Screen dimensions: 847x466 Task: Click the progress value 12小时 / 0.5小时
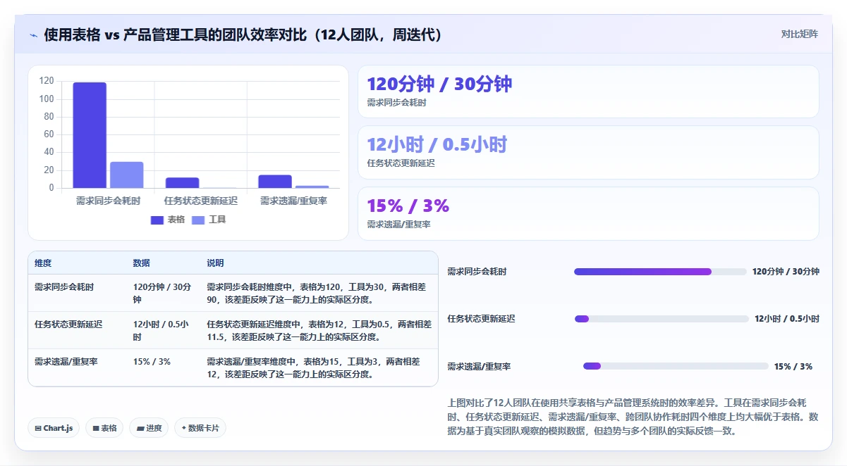(787, 319)
